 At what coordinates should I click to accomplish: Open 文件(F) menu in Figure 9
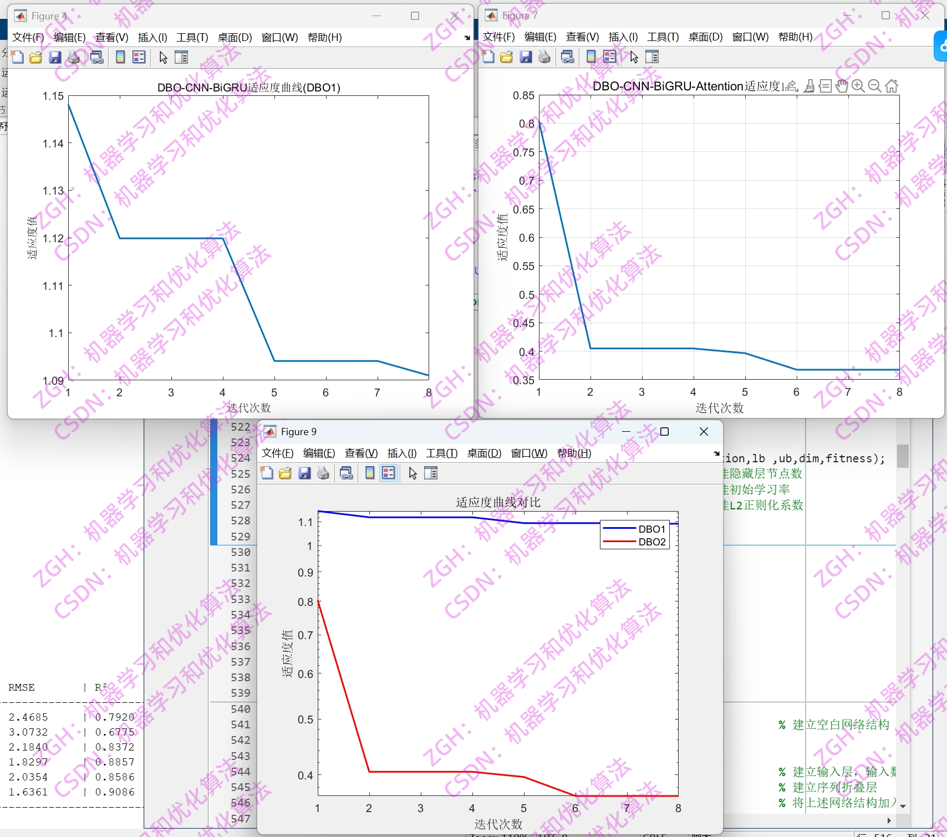click(x=278, y=453)
